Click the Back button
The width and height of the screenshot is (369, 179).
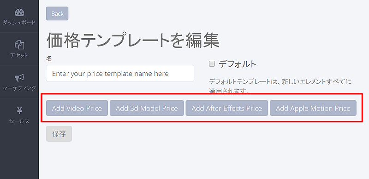(57, 14)
